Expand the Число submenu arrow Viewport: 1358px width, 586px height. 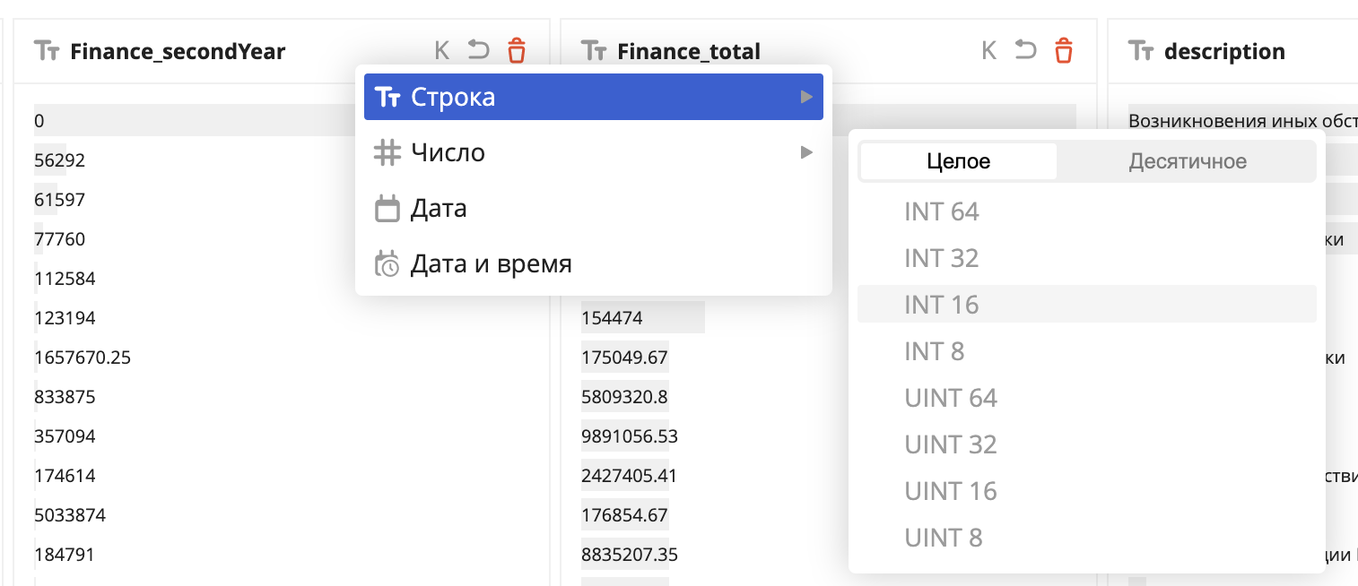tap(806, 152)
